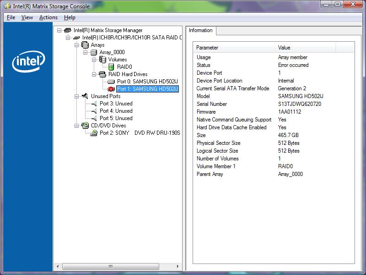The height and width of the screenshot is (275, 366).
Task: Collapse the Volumes node
Action: (94, 60)
